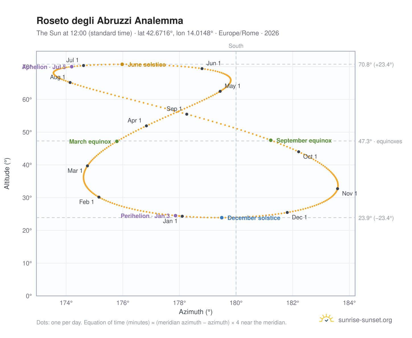
Task: Click the 'September equinox' label text
Action: pos(304,141)
